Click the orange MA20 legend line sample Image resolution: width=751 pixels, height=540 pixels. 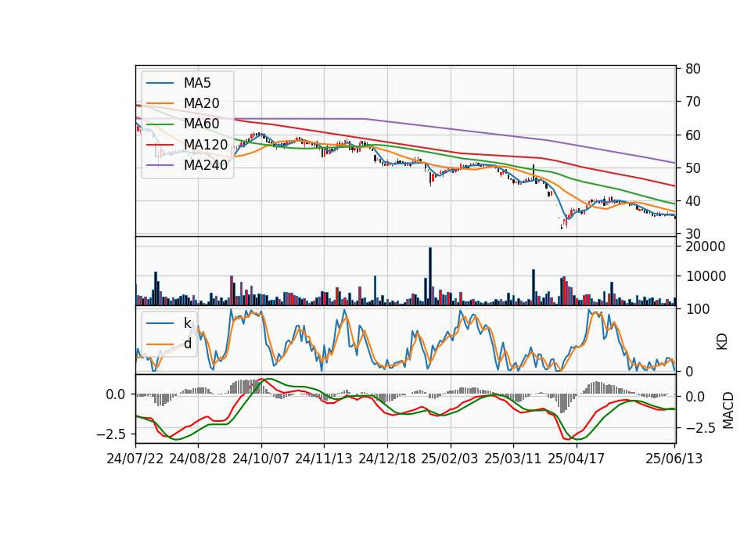(160, 103)
